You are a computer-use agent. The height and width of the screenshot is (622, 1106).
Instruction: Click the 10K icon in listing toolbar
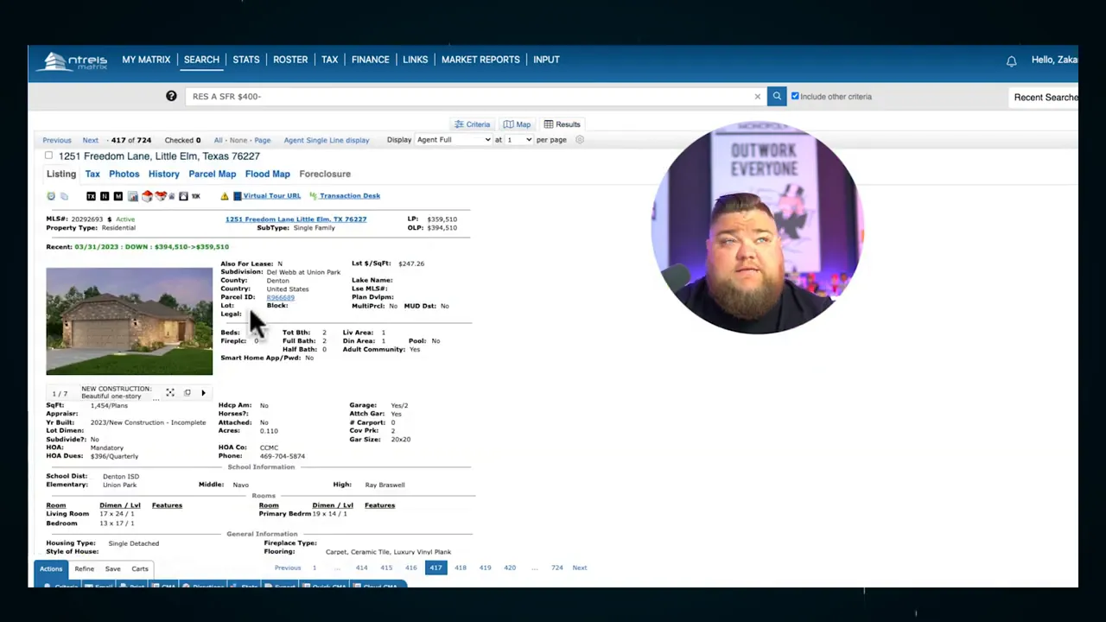(x=196, y=196)
